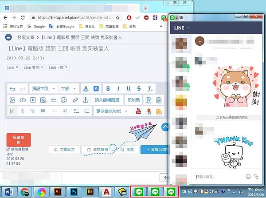Switch to 原始碼 source view

click(x=134, y=100)
